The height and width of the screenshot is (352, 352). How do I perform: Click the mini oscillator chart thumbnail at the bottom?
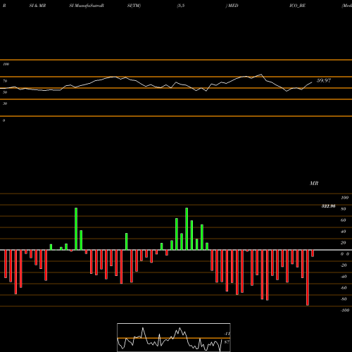coord(174,337)
